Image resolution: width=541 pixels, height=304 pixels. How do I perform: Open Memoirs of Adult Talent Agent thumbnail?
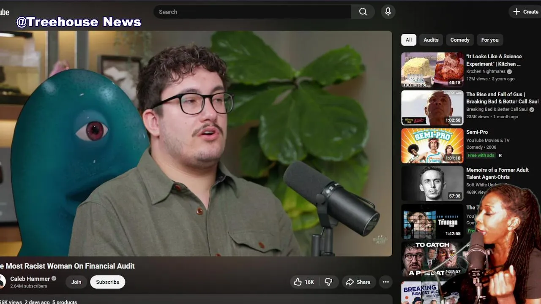[x=432, y=183]
